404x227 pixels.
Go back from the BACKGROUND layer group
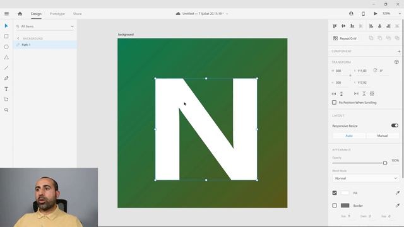[x=18, y=38]
